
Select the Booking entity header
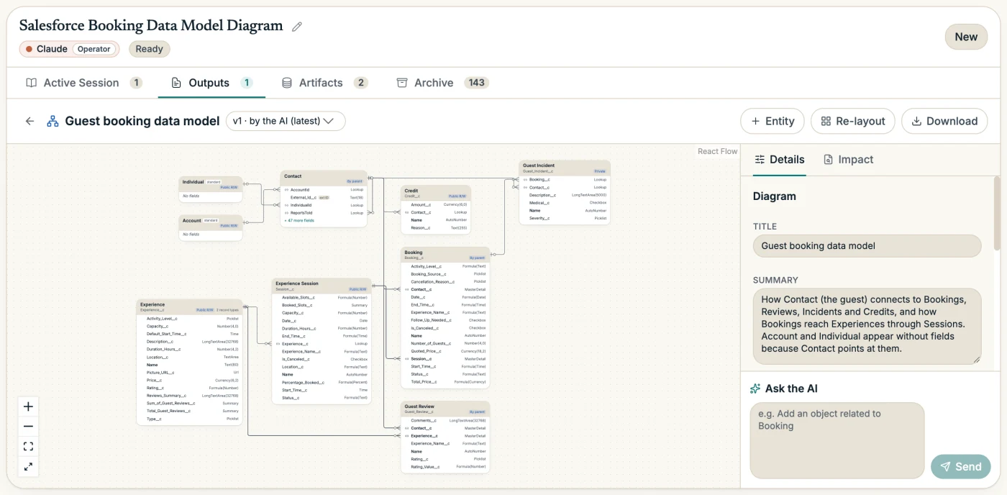pyautogui.click(x=445, y=255)
